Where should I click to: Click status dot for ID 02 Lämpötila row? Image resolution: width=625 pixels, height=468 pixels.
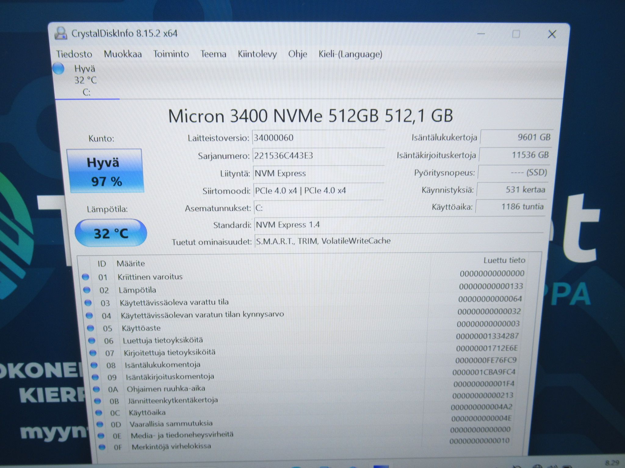(x=87, y=290)
